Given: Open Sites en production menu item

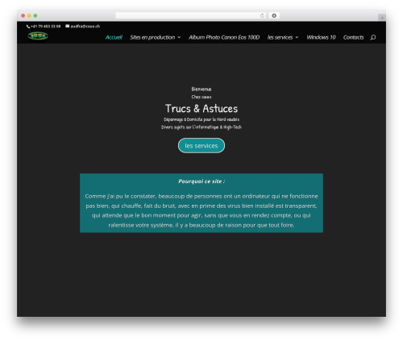Looking at the screenshot, I should click(152, 37).
